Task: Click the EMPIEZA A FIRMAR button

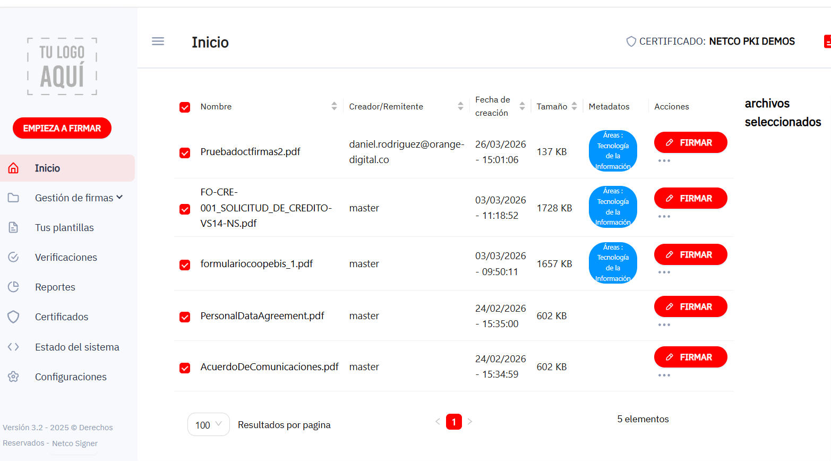Action: pyautogui.click(x=62, y=128)
